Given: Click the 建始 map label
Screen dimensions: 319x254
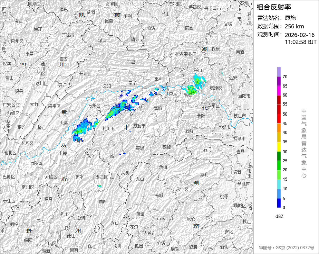Looking at the screenshot, I should point(158,108).
